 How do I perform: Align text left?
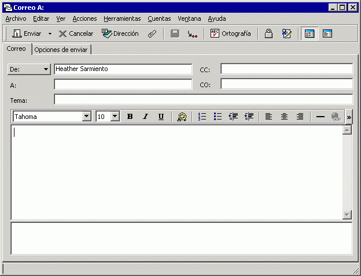point(268,117)
